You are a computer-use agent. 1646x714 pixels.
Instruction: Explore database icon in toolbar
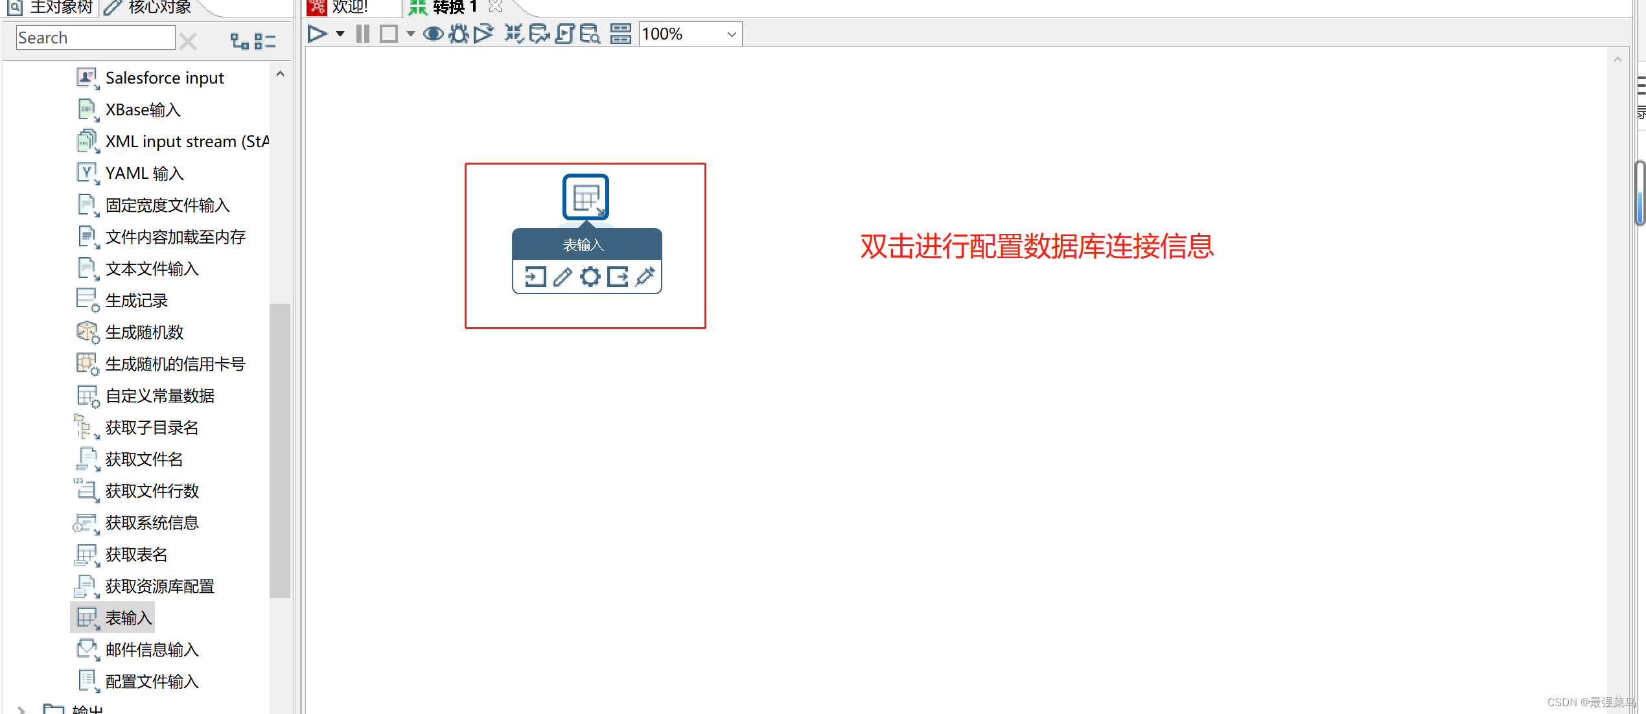pyautogui.click(x=590, y=34)
